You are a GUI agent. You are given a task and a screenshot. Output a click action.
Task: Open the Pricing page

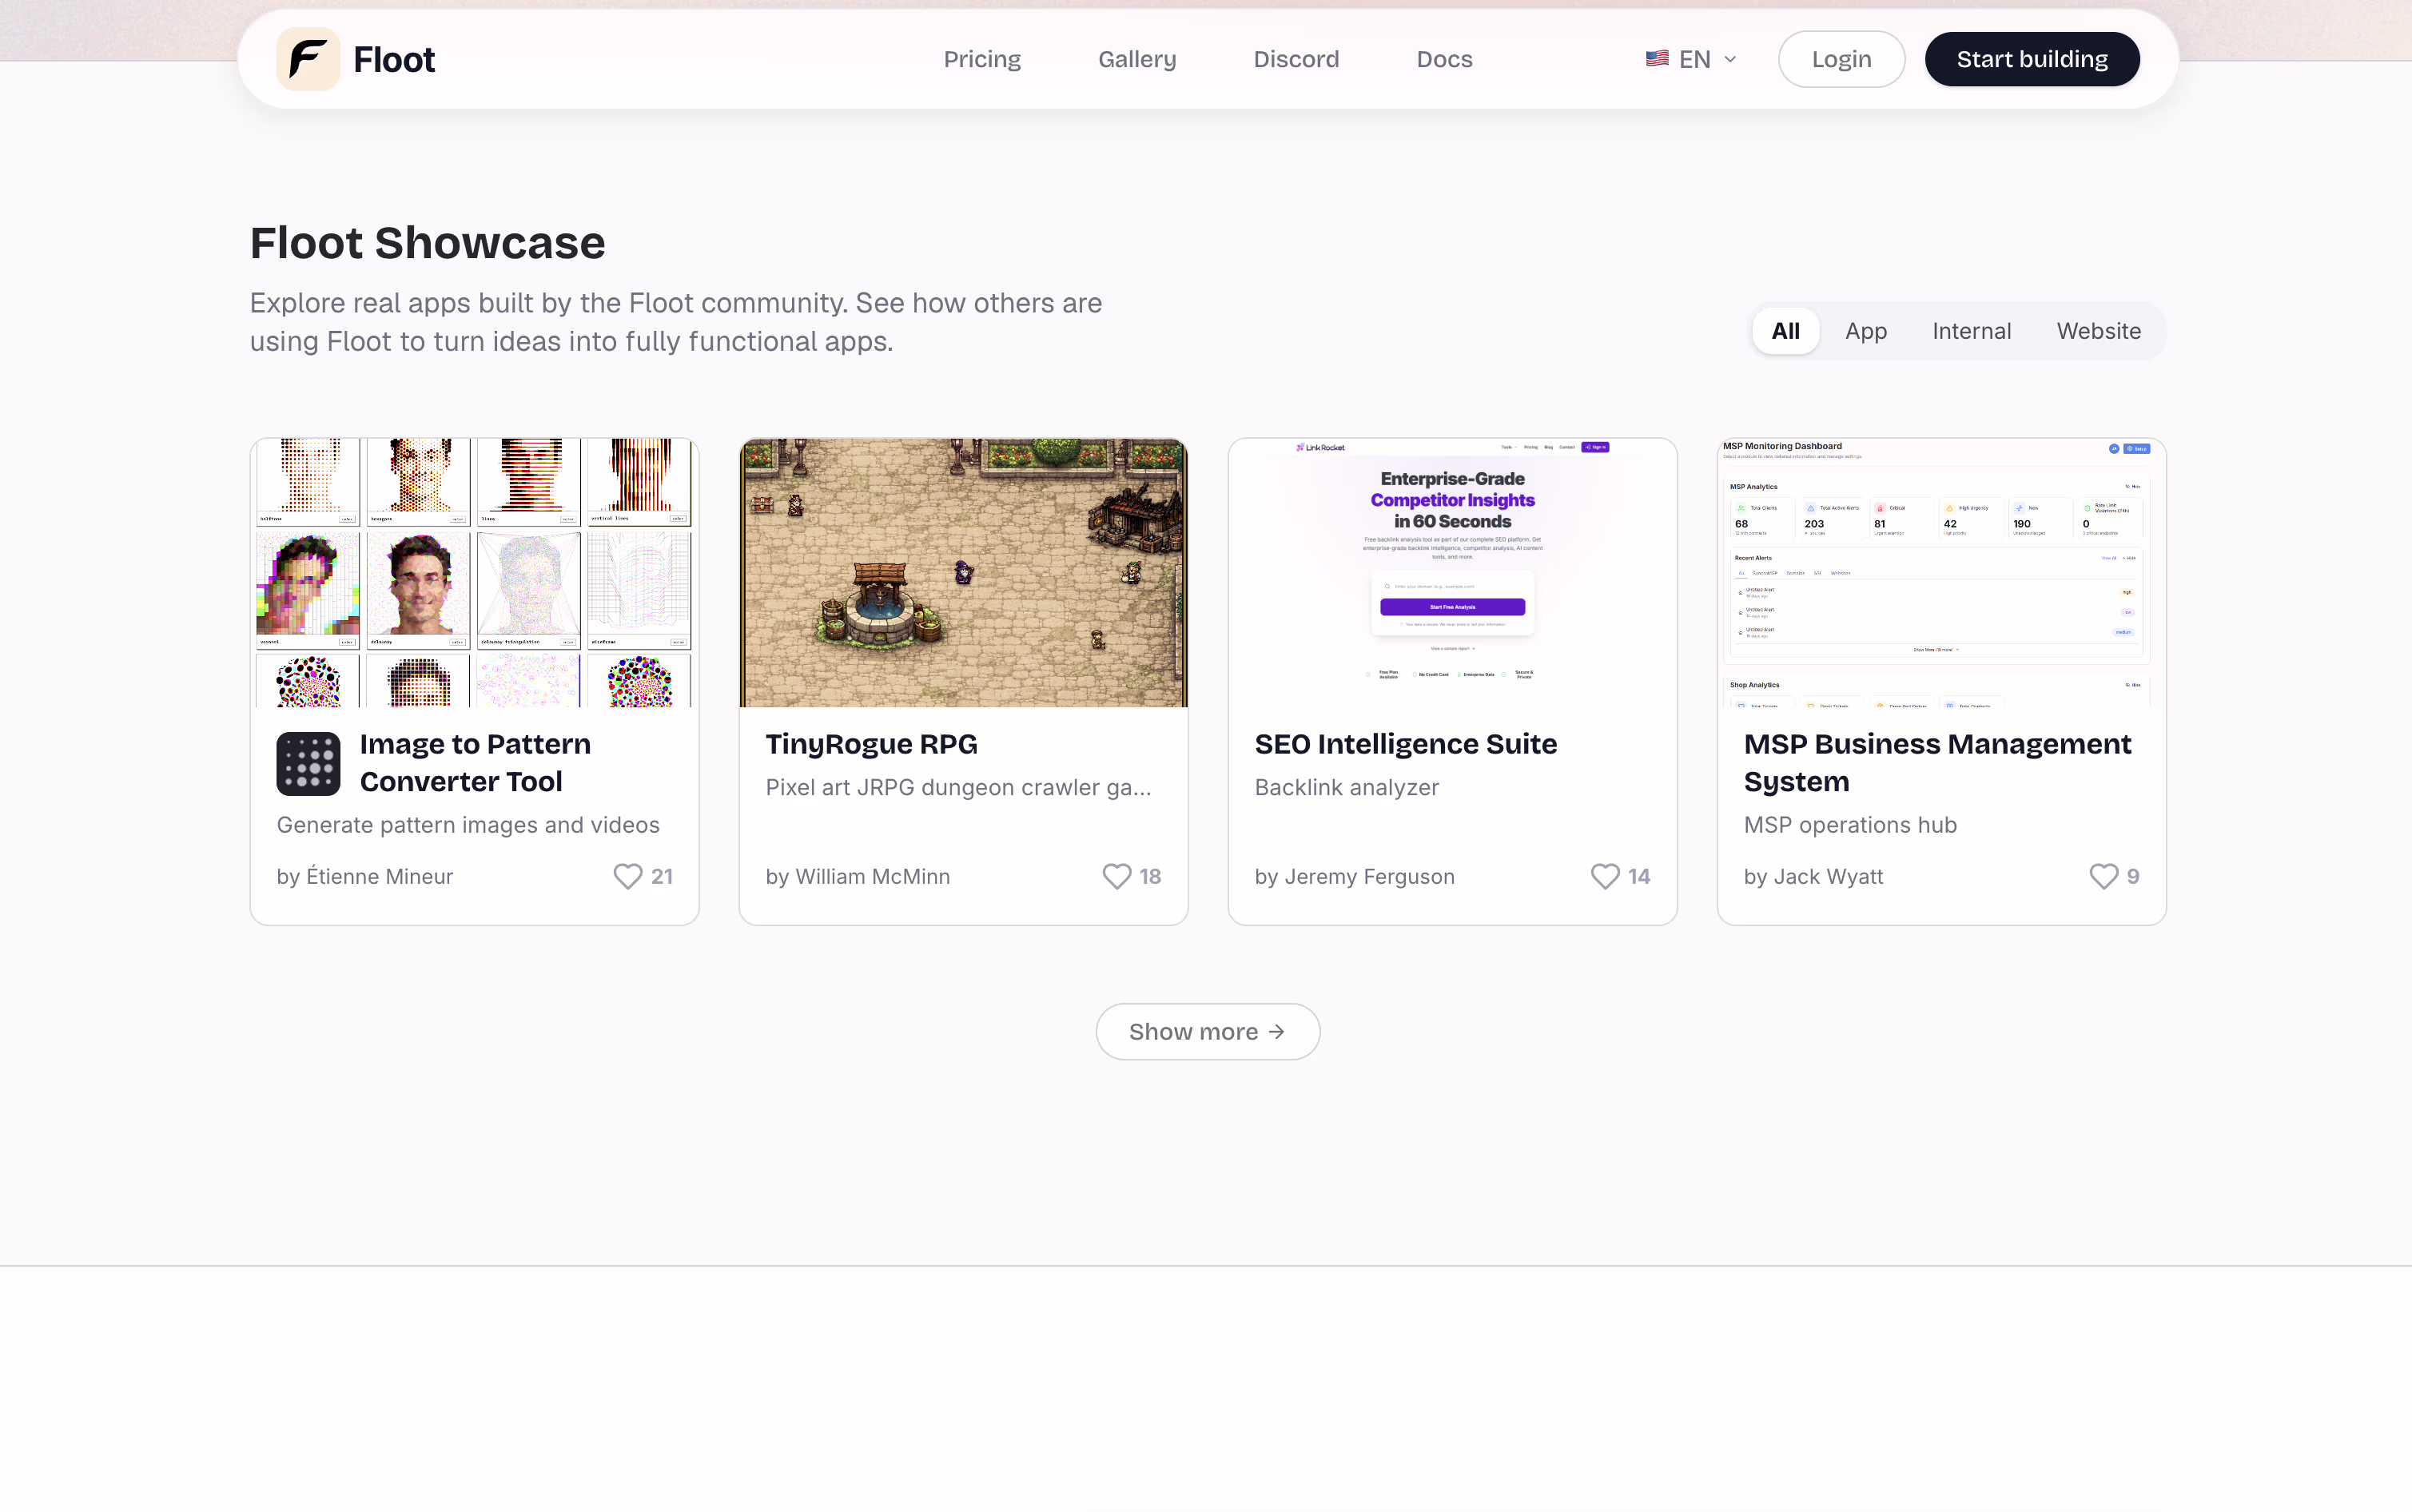(982, 59)
